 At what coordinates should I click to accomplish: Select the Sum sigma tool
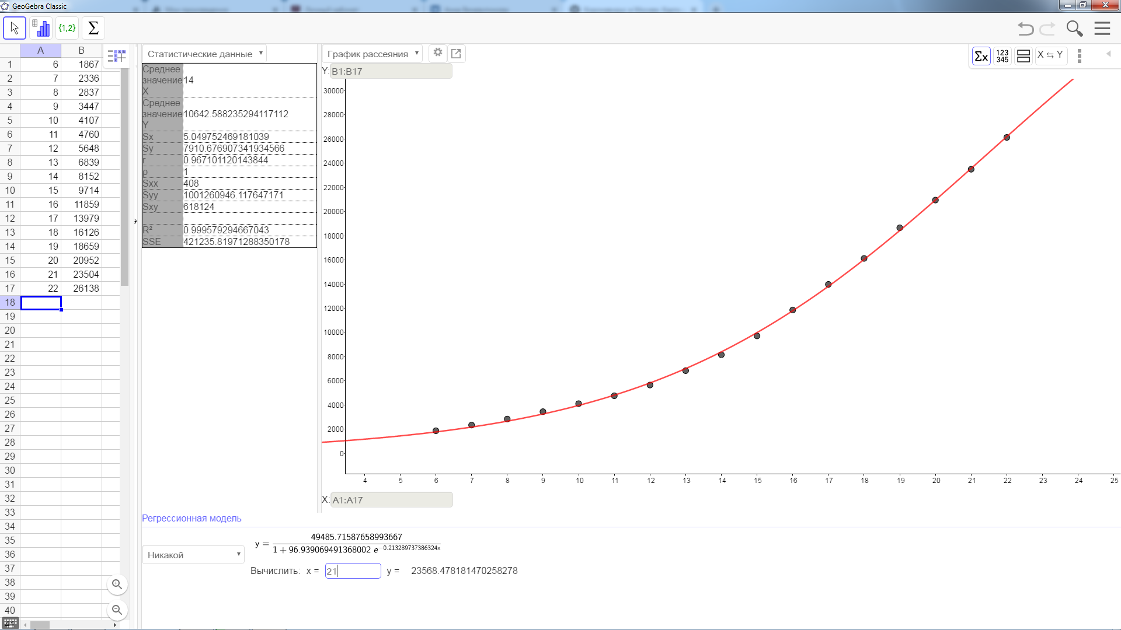click(93, 28)
